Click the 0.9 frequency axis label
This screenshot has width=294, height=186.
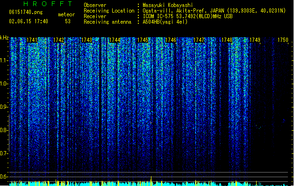[x=4, y=107]
